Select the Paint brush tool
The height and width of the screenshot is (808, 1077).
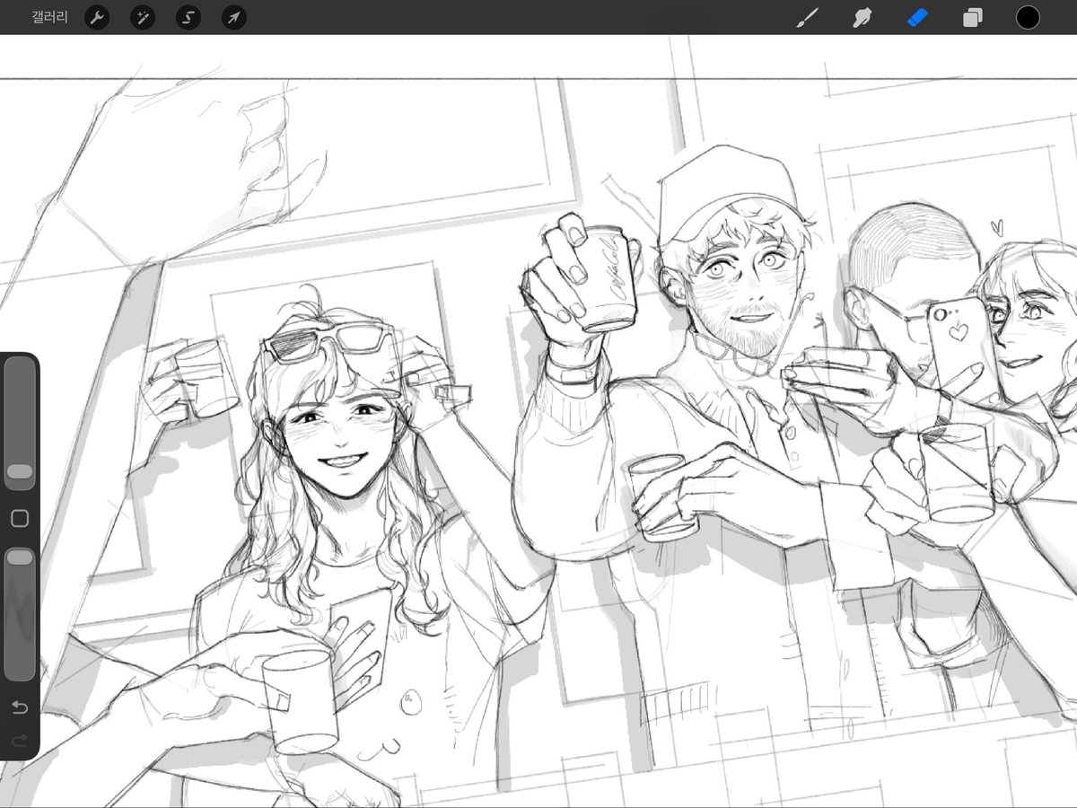pos(809,17)
